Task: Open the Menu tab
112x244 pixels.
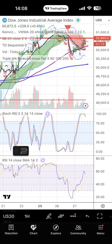Action: [101, 230]
